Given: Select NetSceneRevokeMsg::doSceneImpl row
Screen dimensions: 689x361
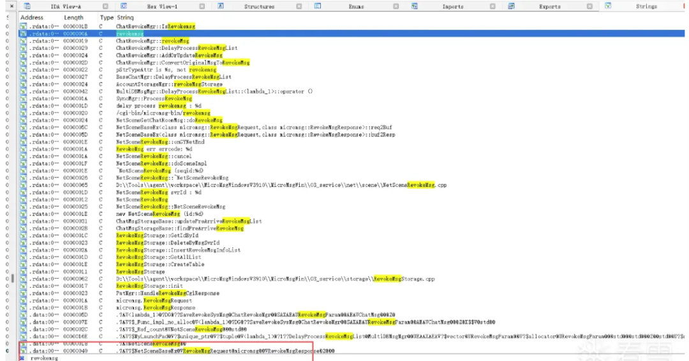Looking at the screenshot, I should pyautogui.click(x=352, y=163).
